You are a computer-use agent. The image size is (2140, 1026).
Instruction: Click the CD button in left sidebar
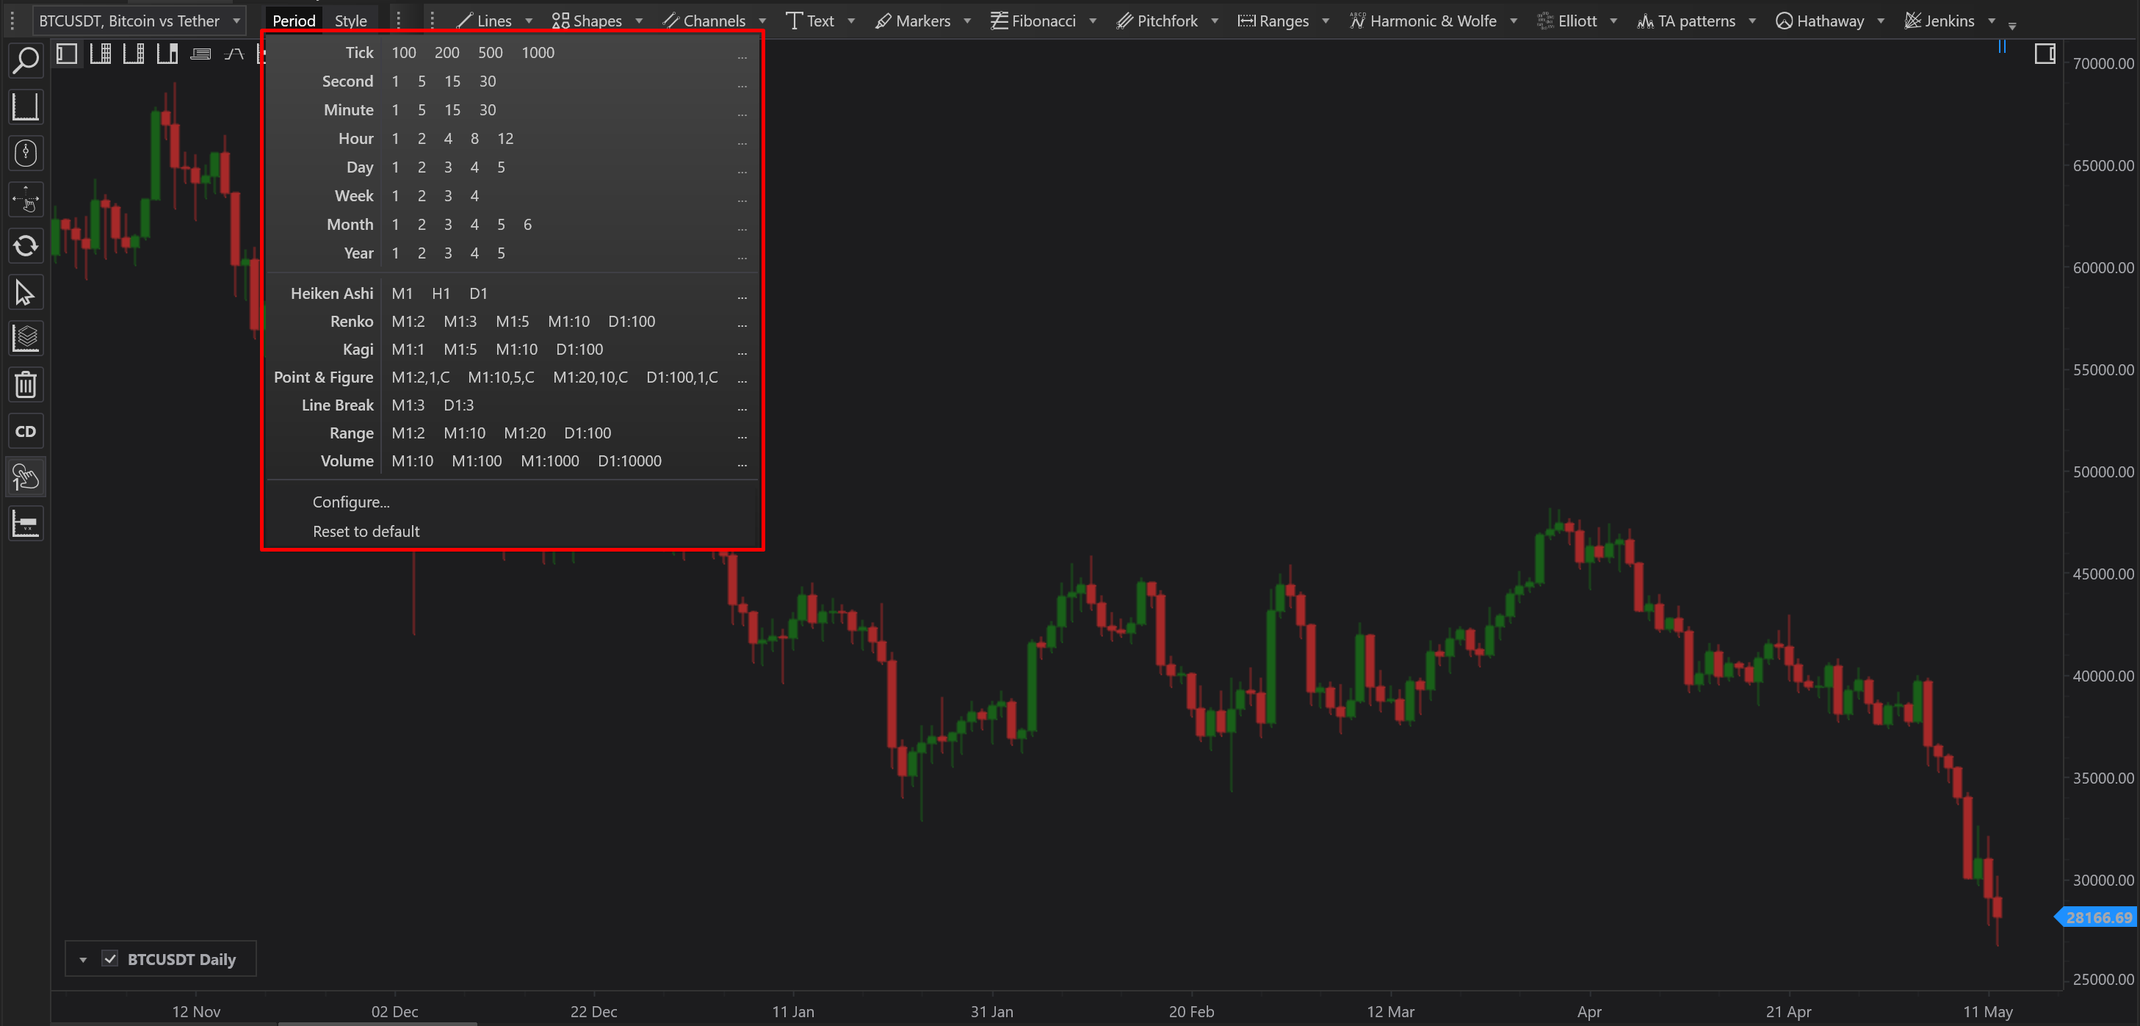pyautogui.click(x=25, y=431)
